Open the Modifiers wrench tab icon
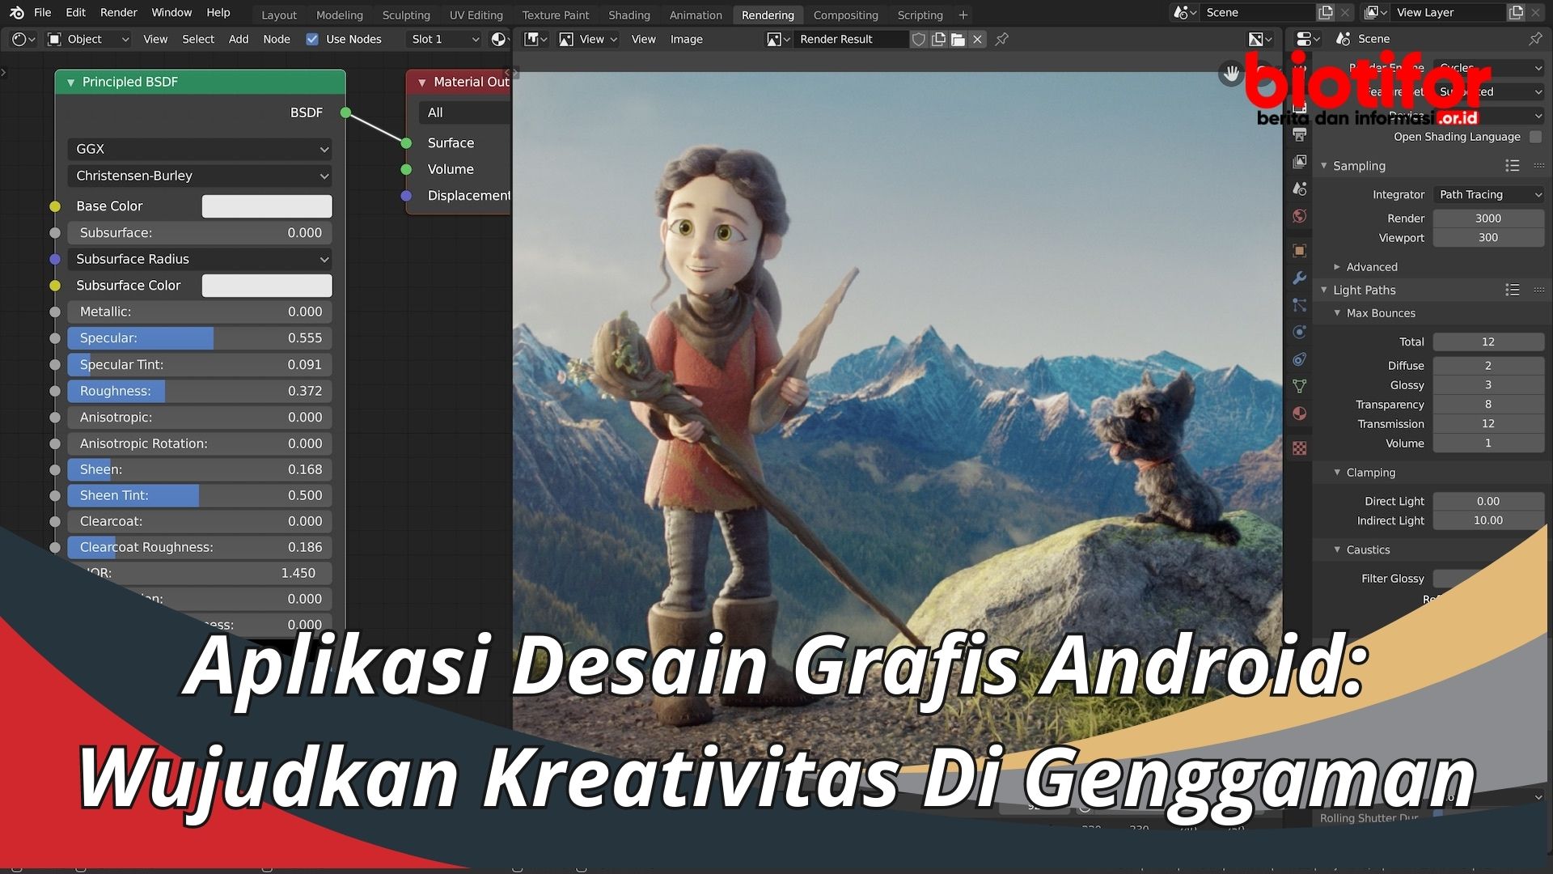 1300,278
